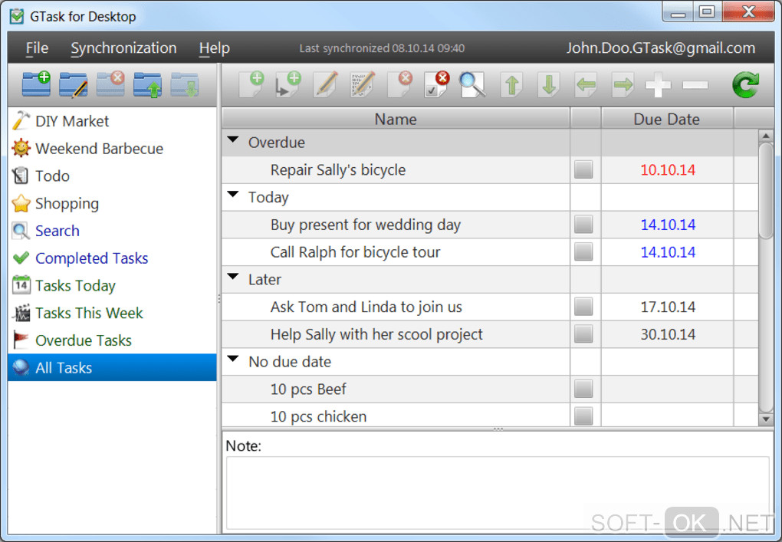This screenshot has width=782, height=542.
Task: Click the magnifier search tasks icon
Action: click(x=472, y=84)
